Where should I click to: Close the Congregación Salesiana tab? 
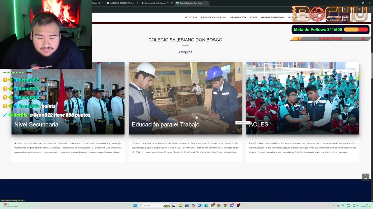(172, 3)
